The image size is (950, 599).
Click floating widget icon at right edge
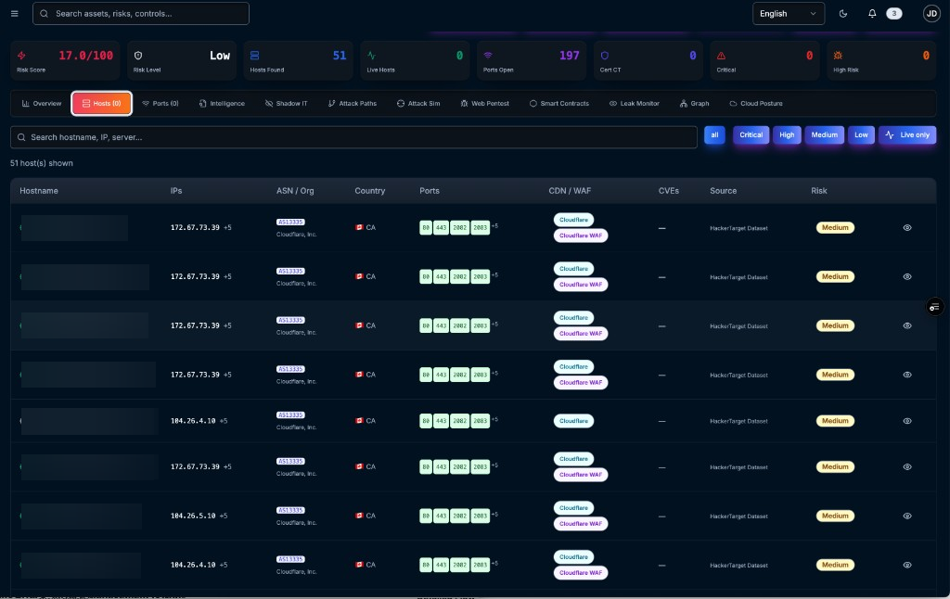click(934, 307)
